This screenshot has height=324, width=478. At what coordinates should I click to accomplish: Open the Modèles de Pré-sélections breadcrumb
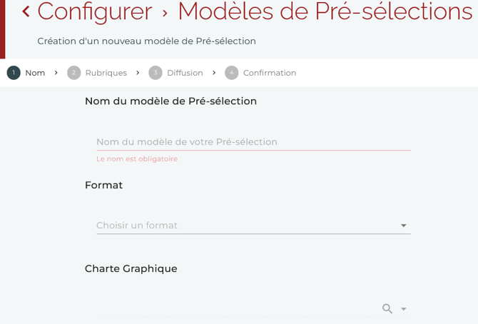click(325, 11)
